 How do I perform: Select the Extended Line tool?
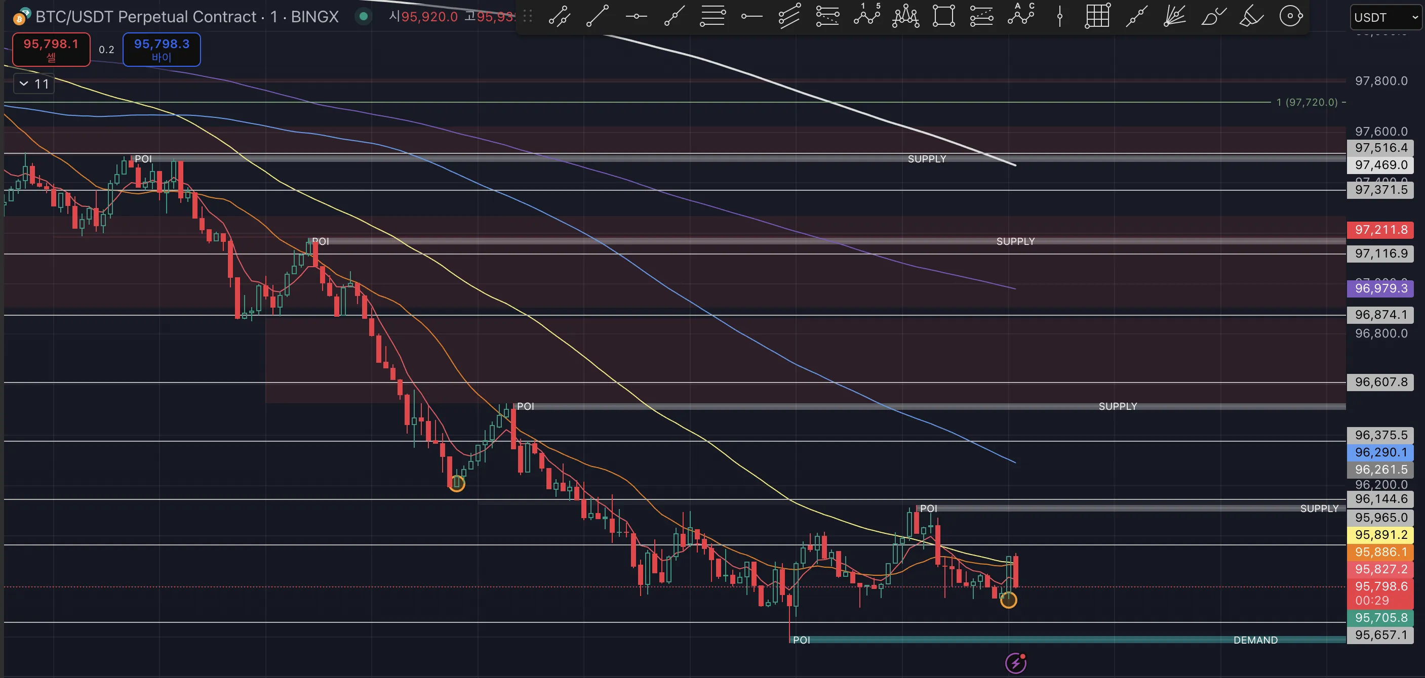[1136, 17]
